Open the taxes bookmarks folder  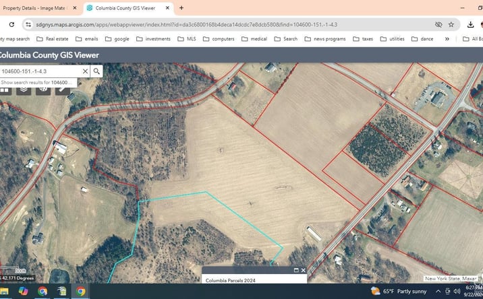click(363, 39)
